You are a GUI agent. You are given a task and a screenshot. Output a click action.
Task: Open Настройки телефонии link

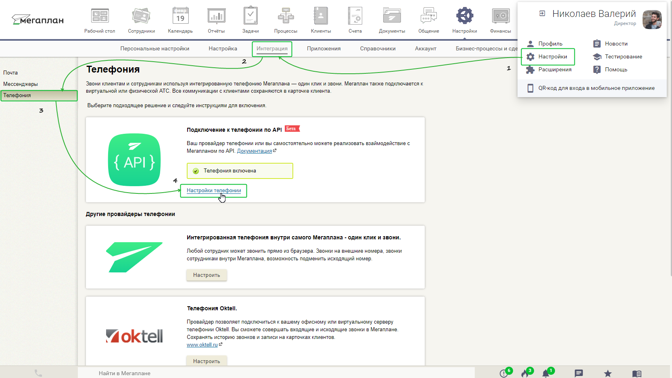pos(214,190)
